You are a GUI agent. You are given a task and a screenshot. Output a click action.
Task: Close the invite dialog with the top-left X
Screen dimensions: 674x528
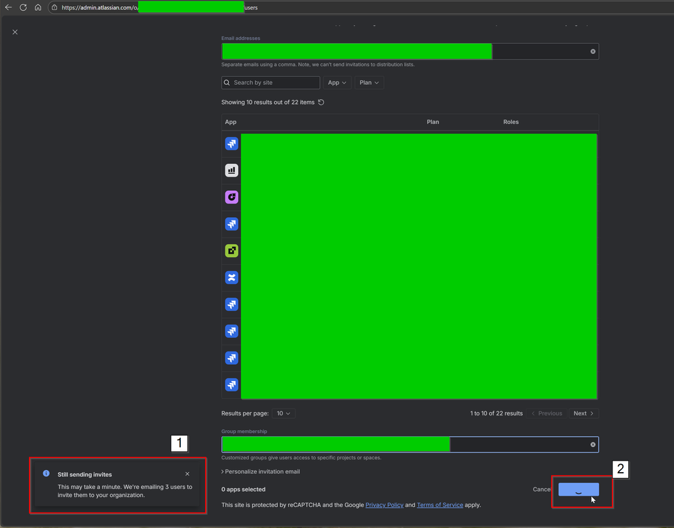coord(15,32)
